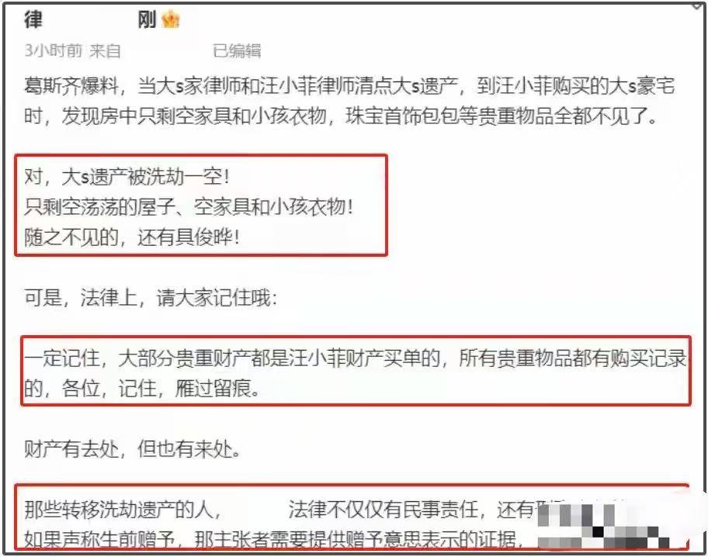Open the profile of poster 律…刚

pyautogui.click(x=90, y=20)
